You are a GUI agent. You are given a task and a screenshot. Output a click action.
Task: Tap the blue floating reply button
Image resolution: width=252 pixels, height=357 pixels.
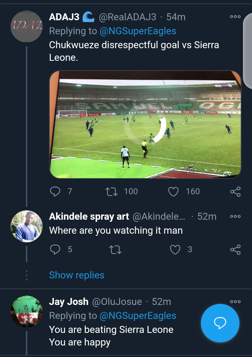(220, 323)
